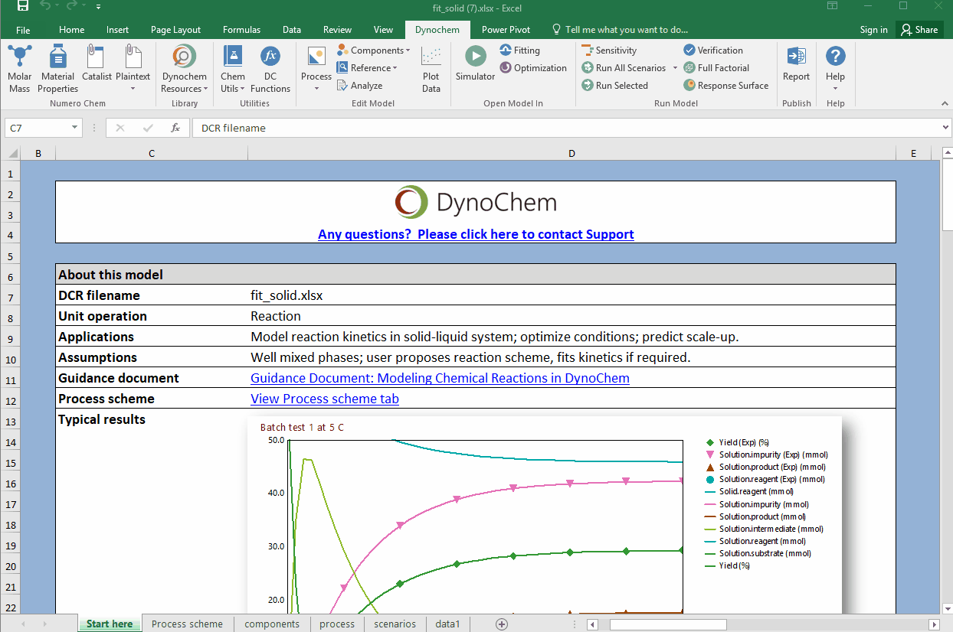
Task: Open Chem Utils menu
Action: (x=233, y=69)
